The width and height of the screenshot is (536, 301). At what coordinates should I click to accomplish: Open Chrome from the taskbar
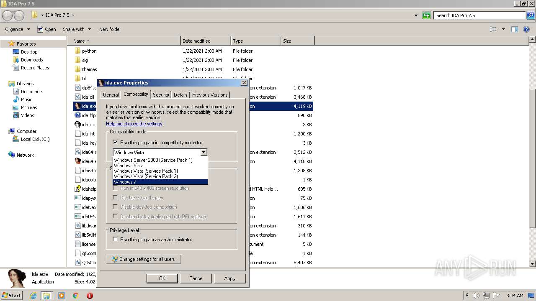(75, 296)
